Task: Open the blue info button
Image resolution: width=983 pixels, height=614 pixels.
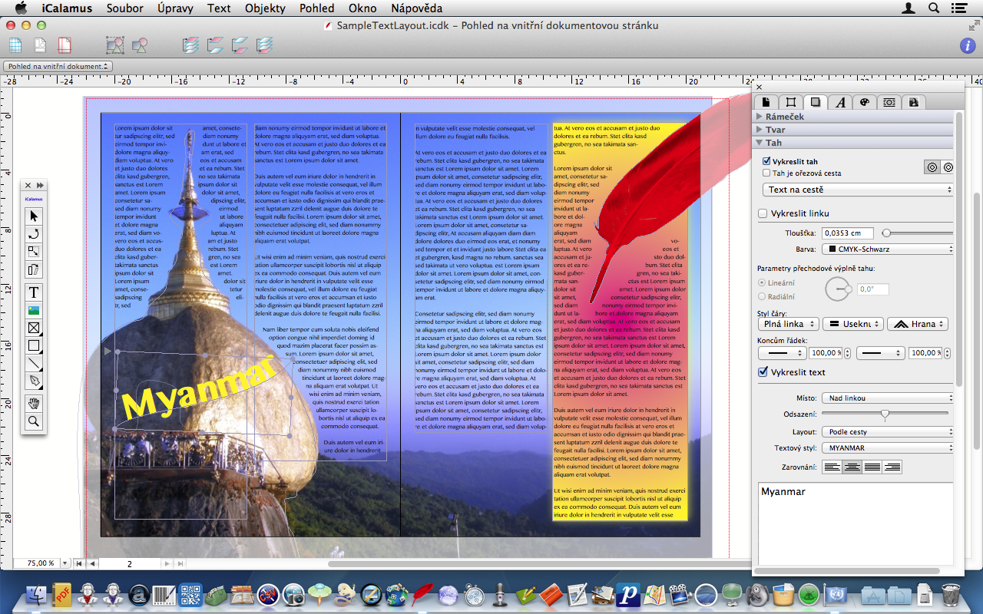Action: click(968, 46)
